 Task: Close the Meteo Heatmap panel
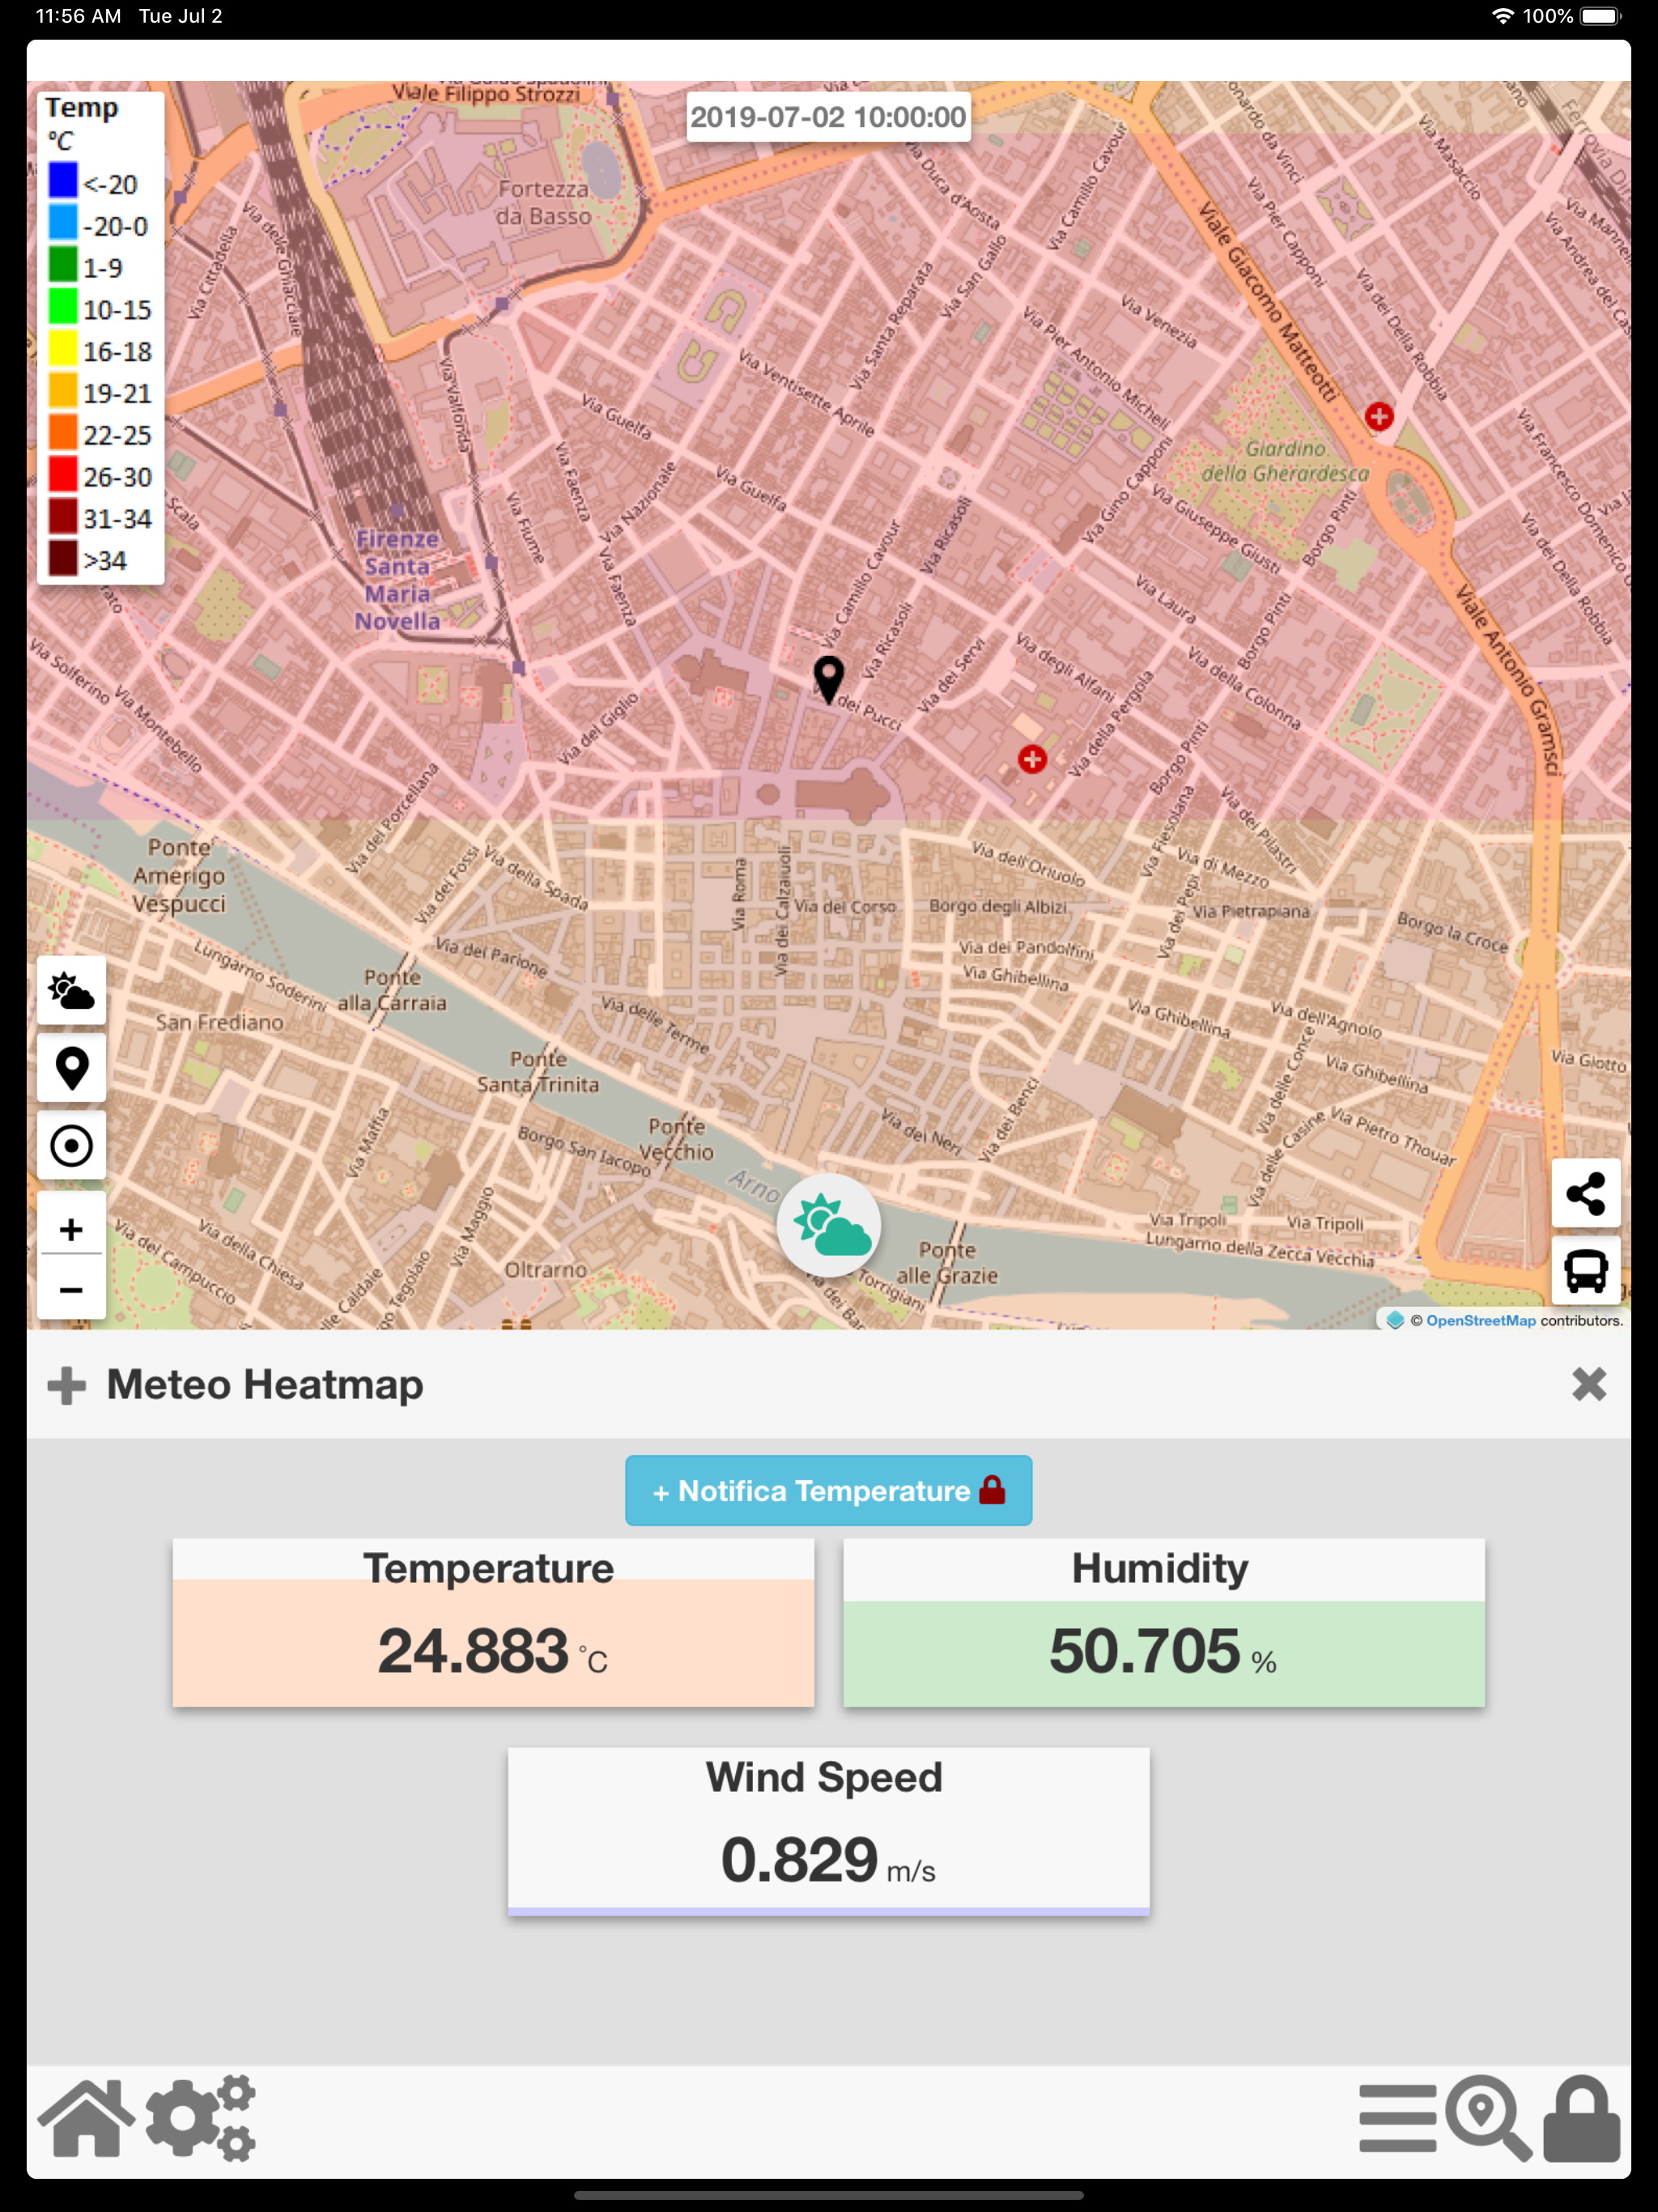click(1589, 1385)
